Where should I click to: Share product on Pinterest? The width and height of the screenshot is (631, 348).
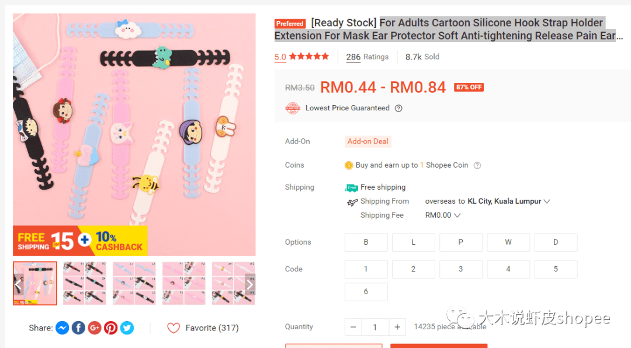point(110,328)
